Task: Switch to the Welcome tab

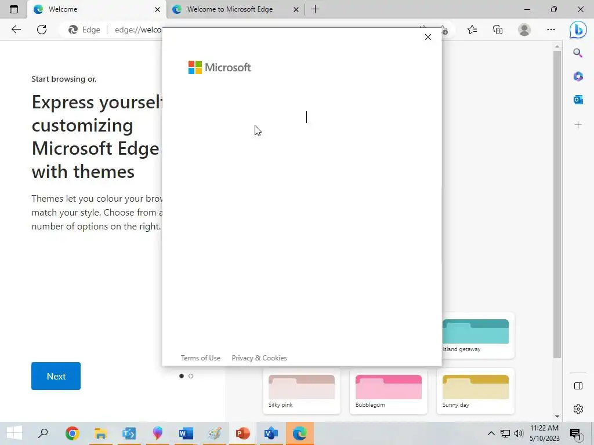Action: click(97, 9)
